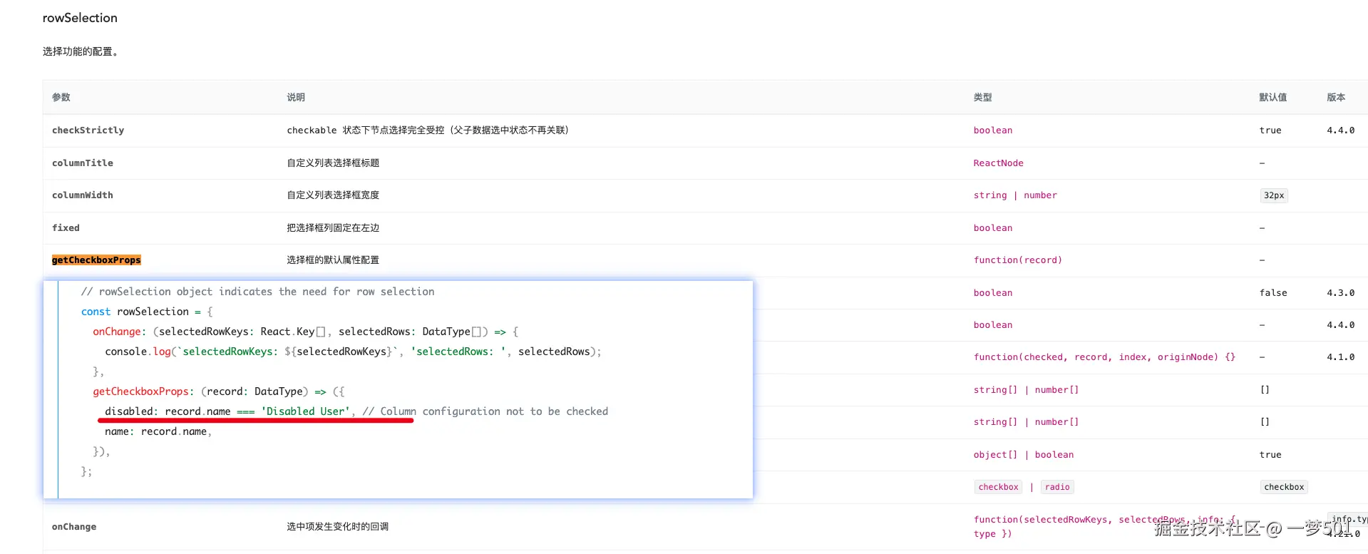Click the radio type tag

[x=1057, y=487]
